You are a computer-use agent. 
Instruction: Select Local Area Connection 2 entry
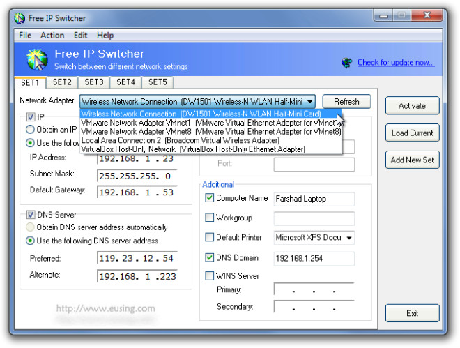pos(210,140)
